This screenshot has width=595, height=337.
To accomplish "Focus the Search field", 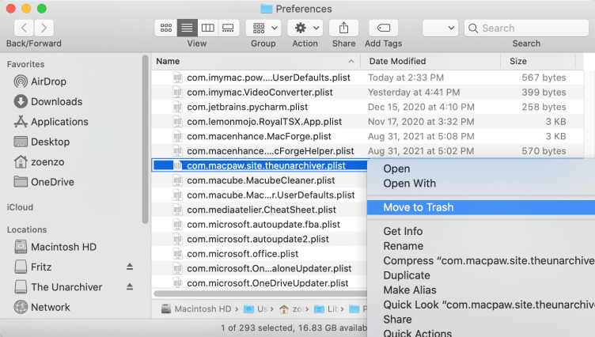I will point(526,28).
